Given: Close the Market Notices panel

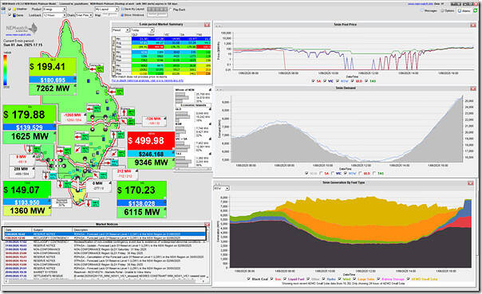Looking at the screenshot, I should coord(207,225).
